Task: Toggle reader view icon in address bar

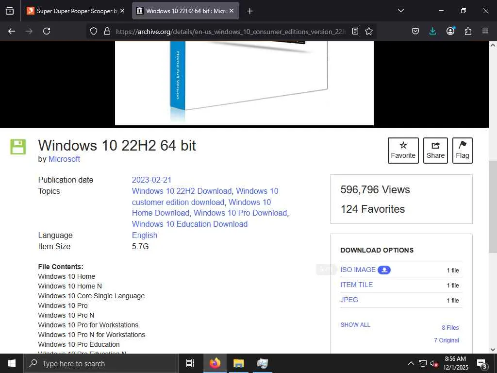Action: pyautogui.click(x=355, y=31)
